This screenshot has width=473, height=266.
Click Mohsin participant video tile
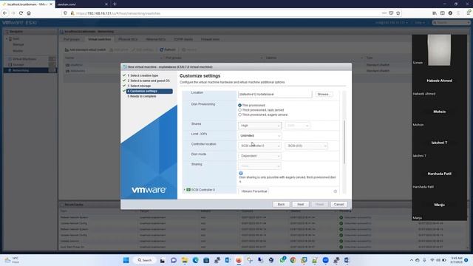(439, 112)
